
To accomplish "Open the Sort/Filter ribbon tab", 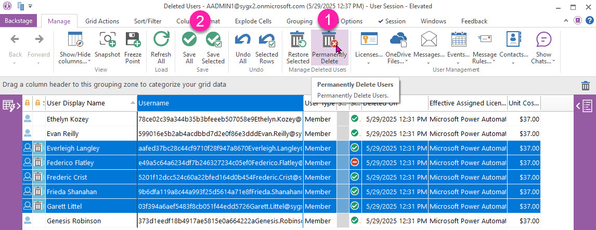I will click(x=148, y=21).
